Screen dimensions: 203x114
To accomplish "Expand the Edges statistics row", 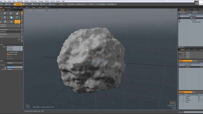I will pyautogui.click(x=184, y=98).
